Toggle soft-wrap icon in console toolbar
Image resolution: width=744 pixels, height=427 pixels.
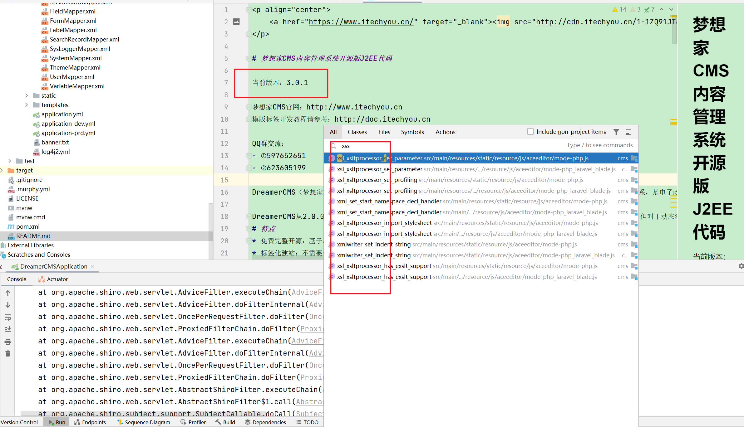(x=8, y=317)
